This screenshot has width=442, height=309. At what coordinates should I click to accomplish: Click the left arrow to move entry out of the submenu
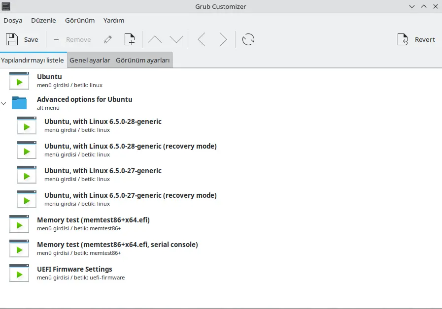point(202,39)
